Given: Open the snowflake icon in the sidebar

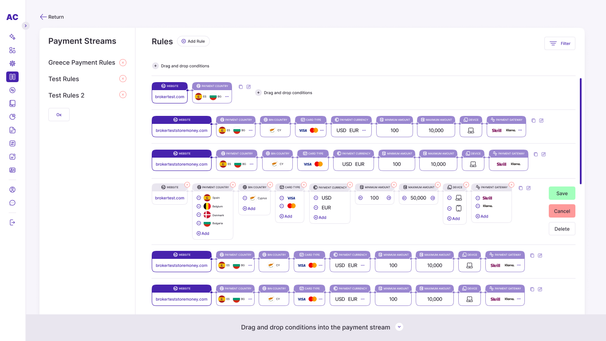Looking at the screenshot, I should 12,63.
